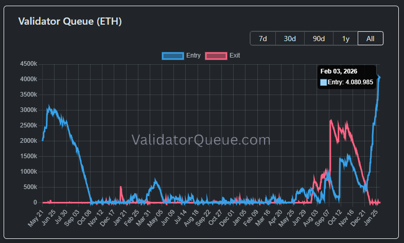404x243 pixels.
Task: Select the 7d time range
Action: (262, 39)
